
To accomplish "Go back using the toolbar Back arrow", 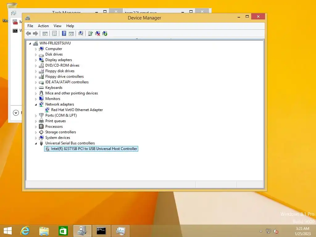I will pyautogui.click(x=28, y=33).
